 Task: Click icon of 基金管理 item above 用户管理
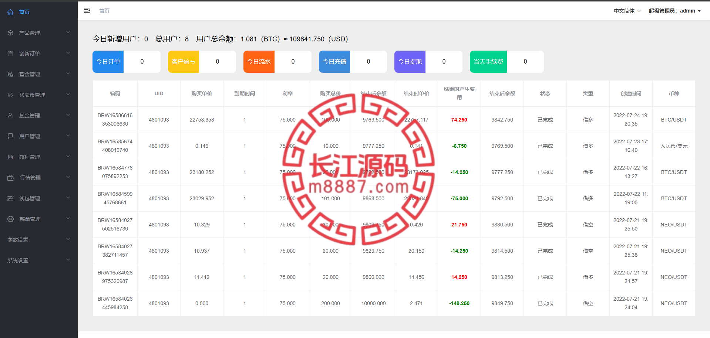pyautogui.click(x=10, y=116)
